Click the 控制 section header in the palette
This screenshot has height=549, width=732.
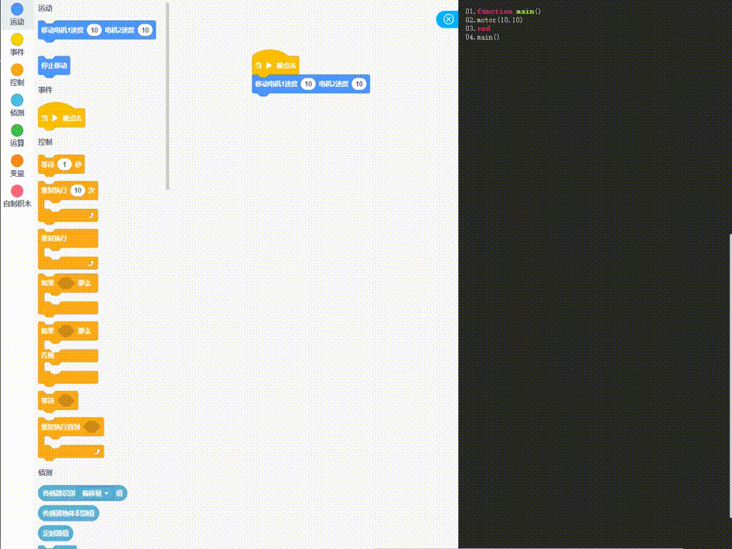(x=43, y=142)
